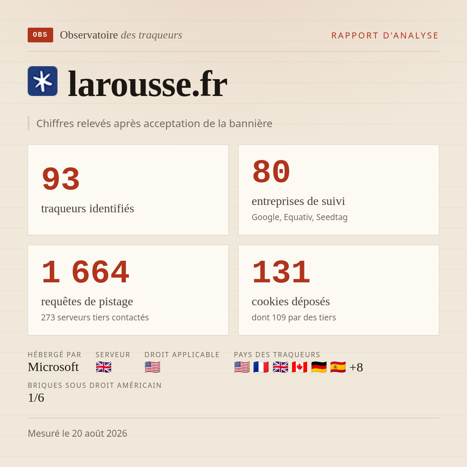
Task: Click the Rapport d'analyse label
Action: click(x=385, y=35)
